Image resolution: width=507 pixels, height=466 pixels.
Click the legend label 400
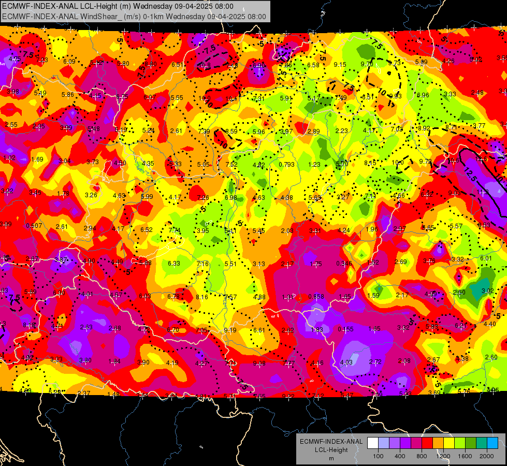coord(400,456)
